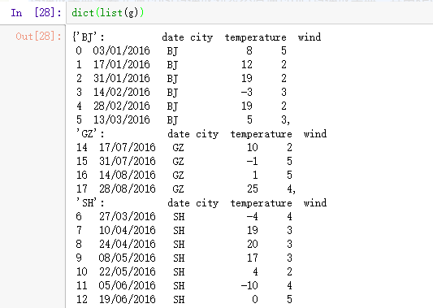Click the Out[28] output prompt
Screen dimensions: 433x308
(x=38, y=37)
